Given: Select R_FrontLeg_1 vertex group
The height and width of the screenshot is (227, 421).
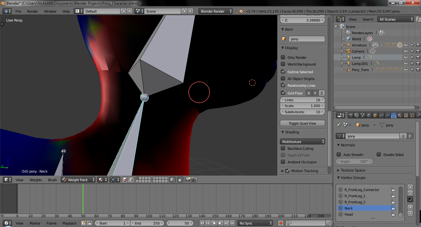Looking at the screenshot, I should pyautogui.click(x=366, y=196).
